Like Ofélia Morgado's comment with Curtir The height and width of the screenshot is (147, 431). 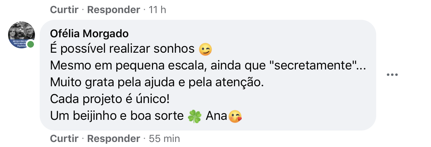pos(64,138)
